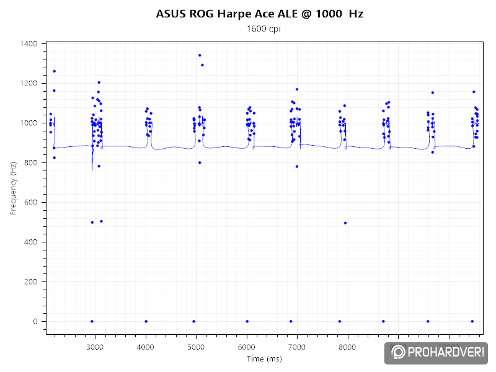Click the y-axis value 400
This screenshot has width=496, height=372.
coord(30,242)
